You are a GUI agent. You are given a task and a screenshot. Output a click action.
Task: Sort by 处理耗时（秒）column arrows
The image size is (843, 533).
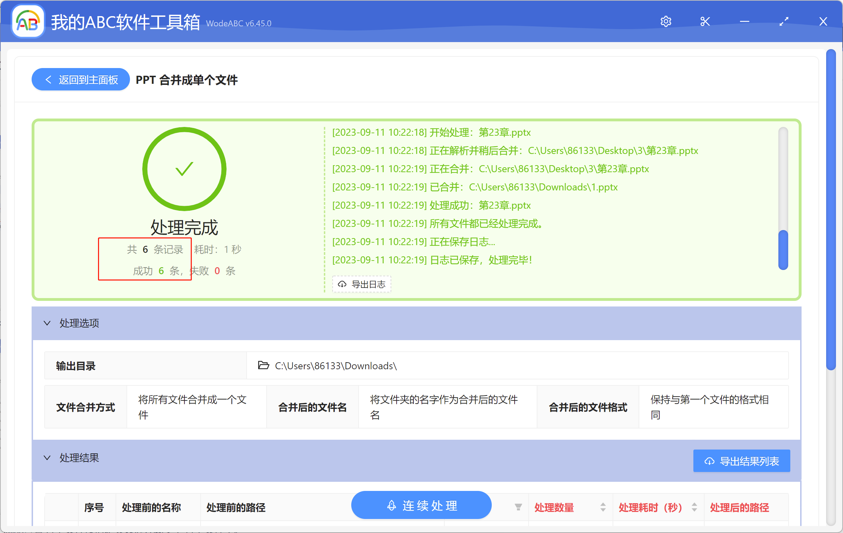point(694,507)
